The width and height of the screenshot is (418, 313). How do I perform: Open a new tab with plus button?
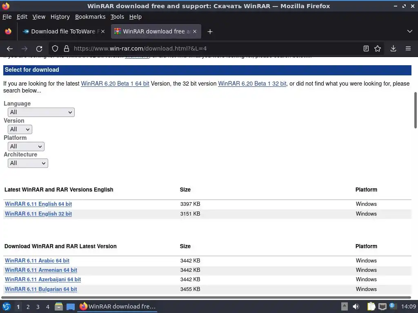210,32
